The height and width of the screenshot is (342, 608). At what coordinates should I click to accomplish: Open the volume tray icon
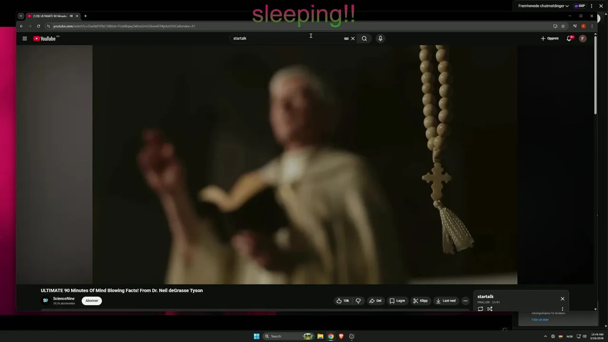tap(584, 336)
